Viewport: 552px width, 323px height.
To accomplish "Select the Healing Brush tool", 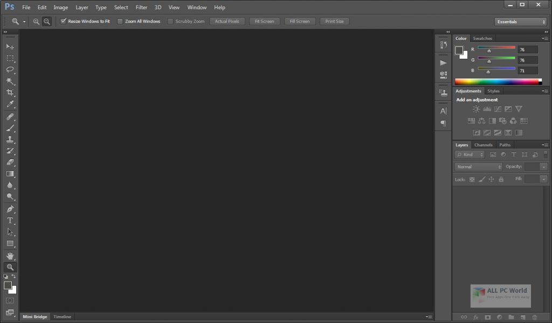I will [x=10, y=116].
